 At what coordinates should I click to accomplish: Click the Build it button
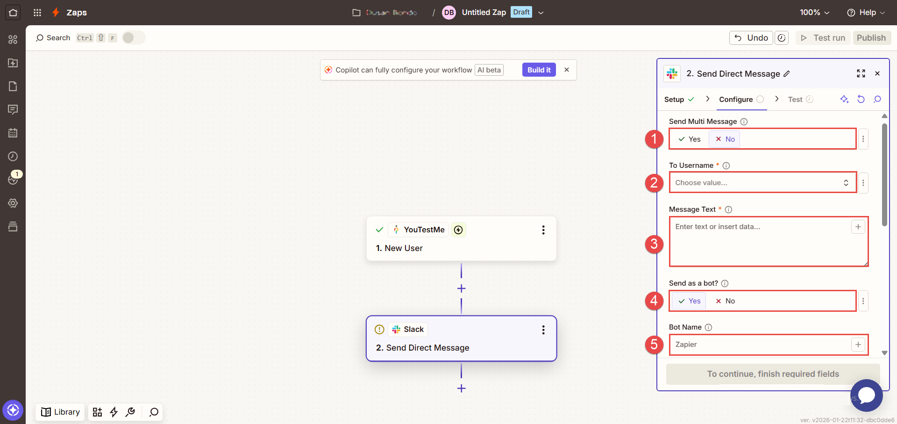[539, 70]
